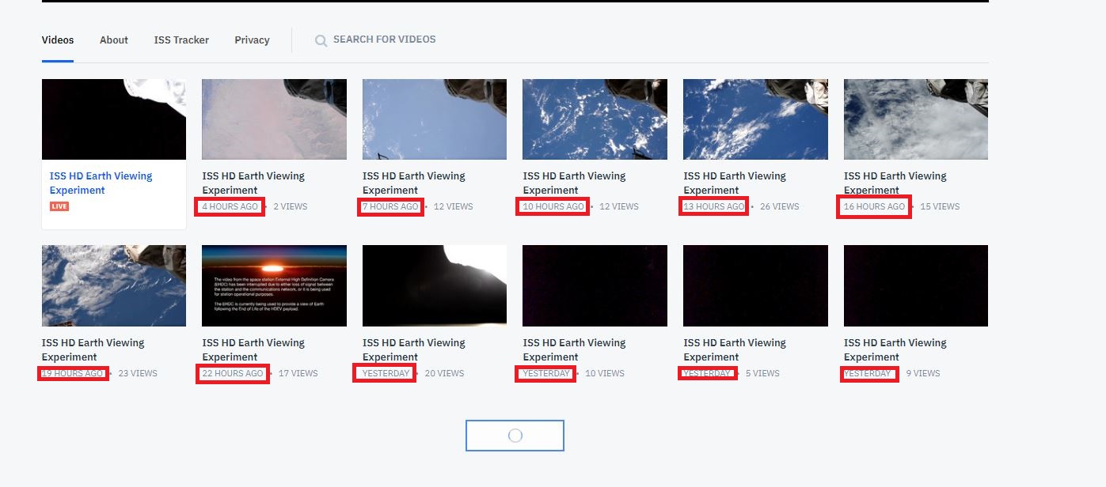Click title of video with 20 views
This screenshot has height=487, width=1106.
413,349
